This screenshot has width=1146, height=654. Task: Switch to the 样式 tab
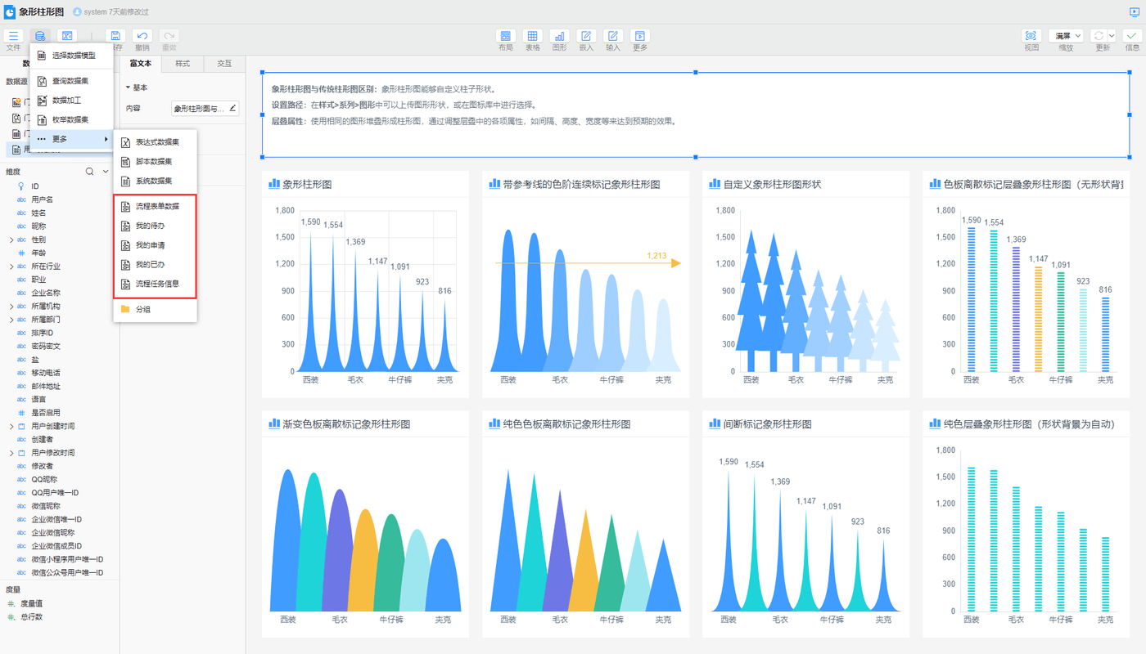[183, 63]
